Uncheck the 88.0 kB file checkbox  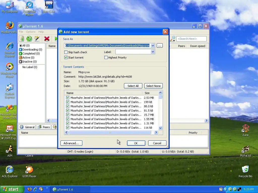tap(68, 106)
